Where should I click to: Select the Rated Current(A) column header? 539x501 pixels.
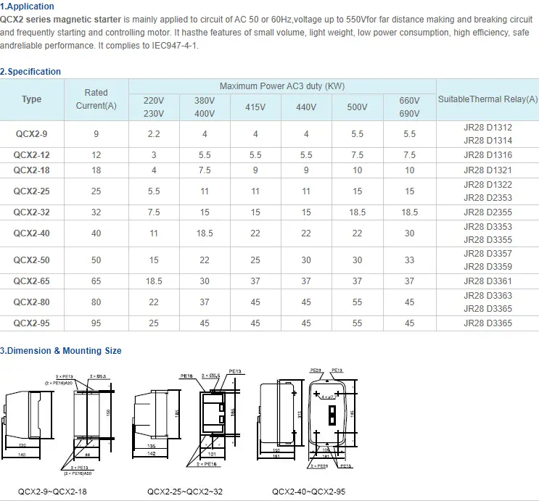tap(96, 99)
